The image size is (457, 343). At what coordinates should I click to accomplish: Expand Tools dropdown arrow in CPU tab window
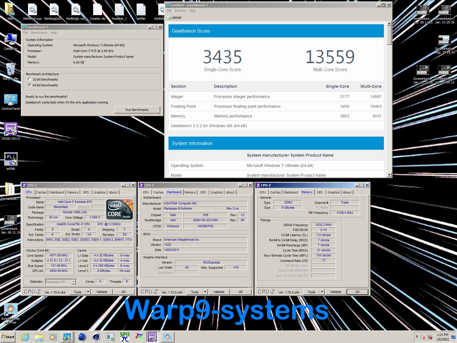pyautogui.click(x=88, y=292)
